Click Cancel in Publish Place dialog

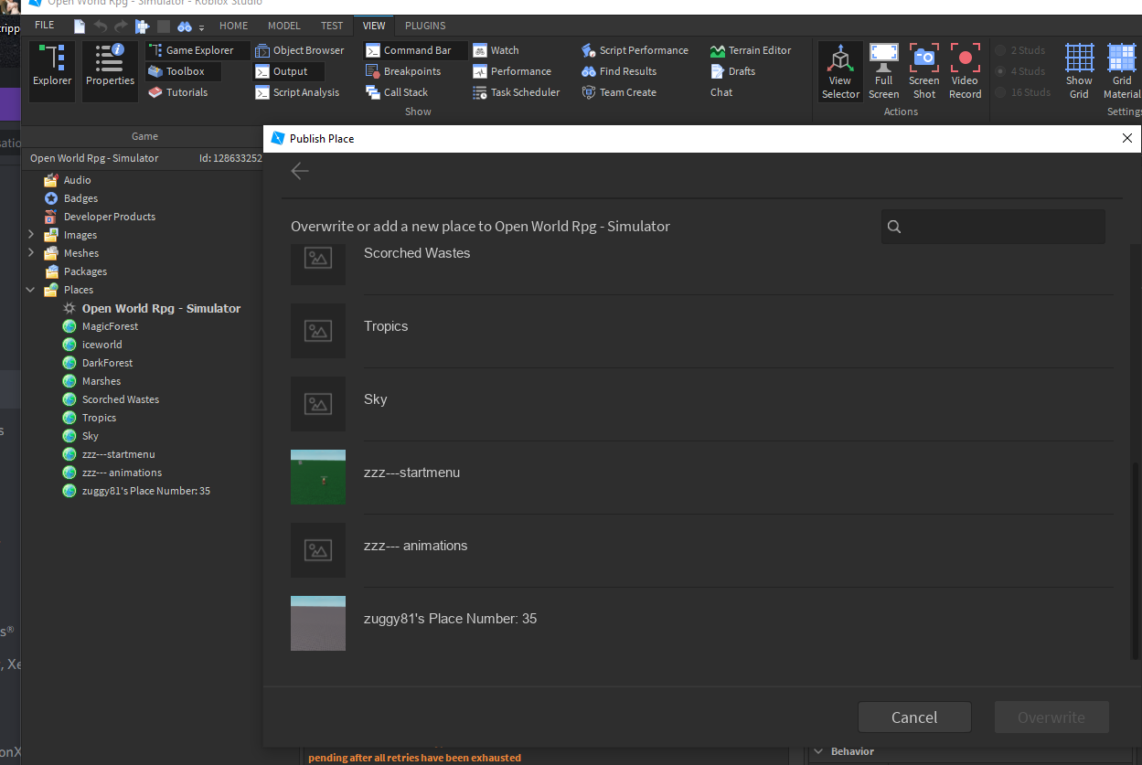coord(914,717)
